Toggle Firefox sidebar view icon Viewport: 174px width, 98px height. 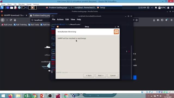click(x=162, y=20)
